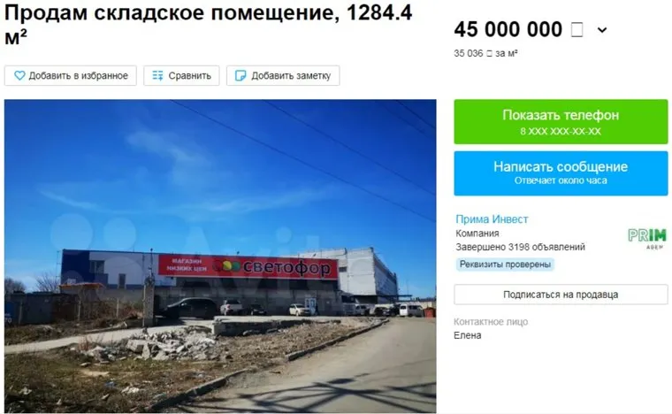Add listing to favorites
Screen dimensions: 672x414
(71, 76)
